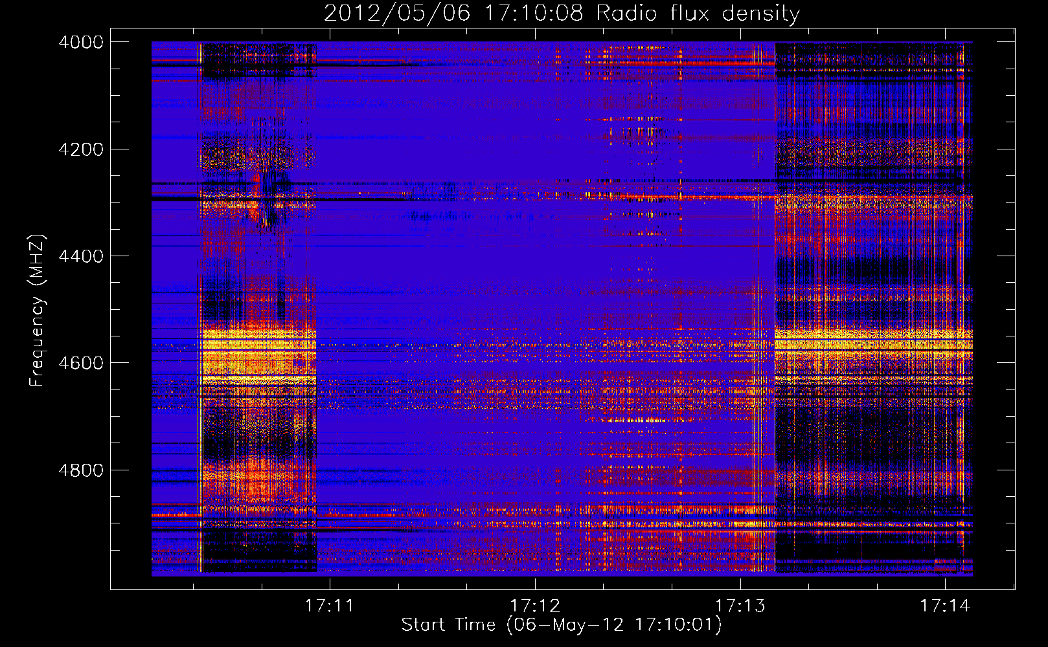The height and width of the screenshot is (647, 1048).
Task: Click the 4800 frequency axis label
Action: [81, 470]
